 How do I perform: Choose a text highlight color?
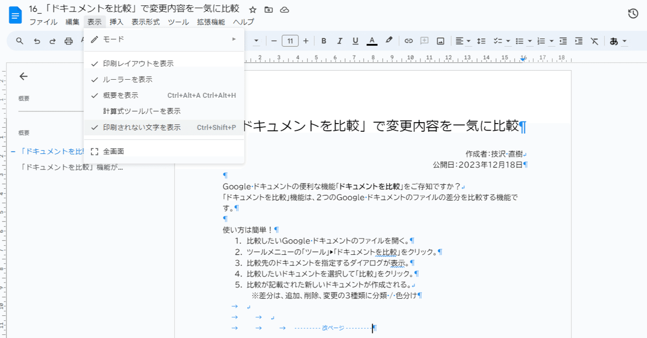[x=389, y=41]
